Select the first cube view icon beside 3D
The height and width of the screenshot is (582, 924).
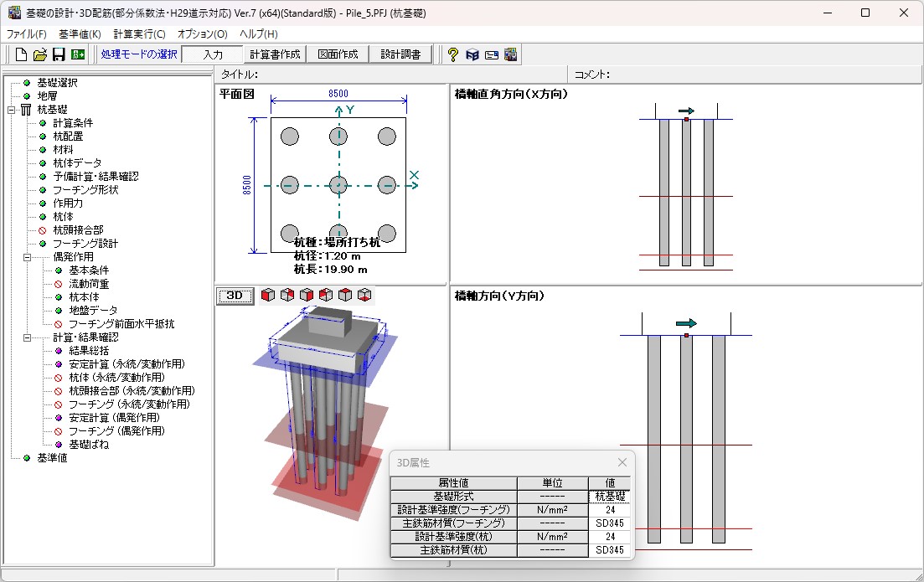[268, 295]
